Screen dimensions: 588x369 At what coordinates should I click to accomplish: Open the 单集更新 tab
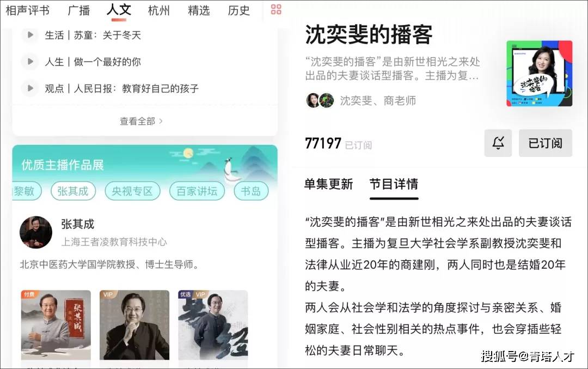(328, 184)
